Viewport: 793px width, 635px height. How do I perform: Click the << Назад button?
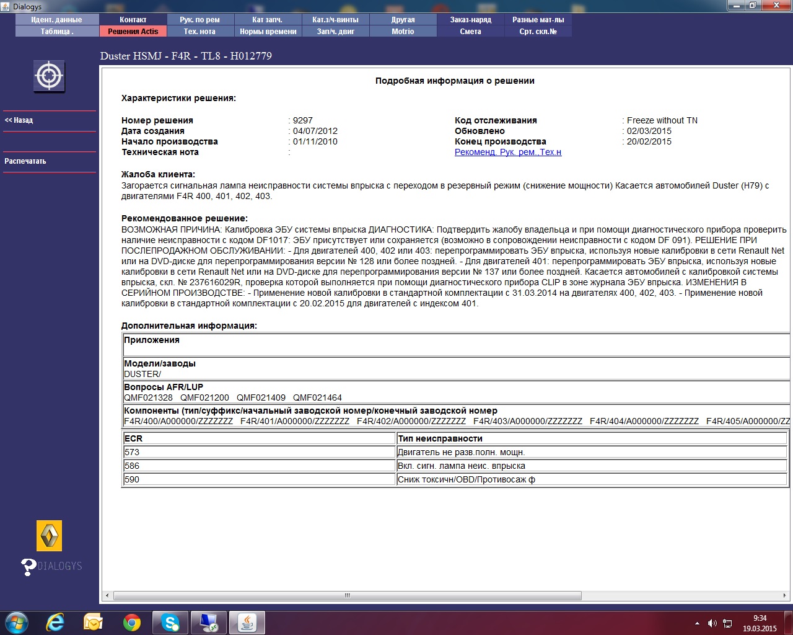[x=19, y=120]
